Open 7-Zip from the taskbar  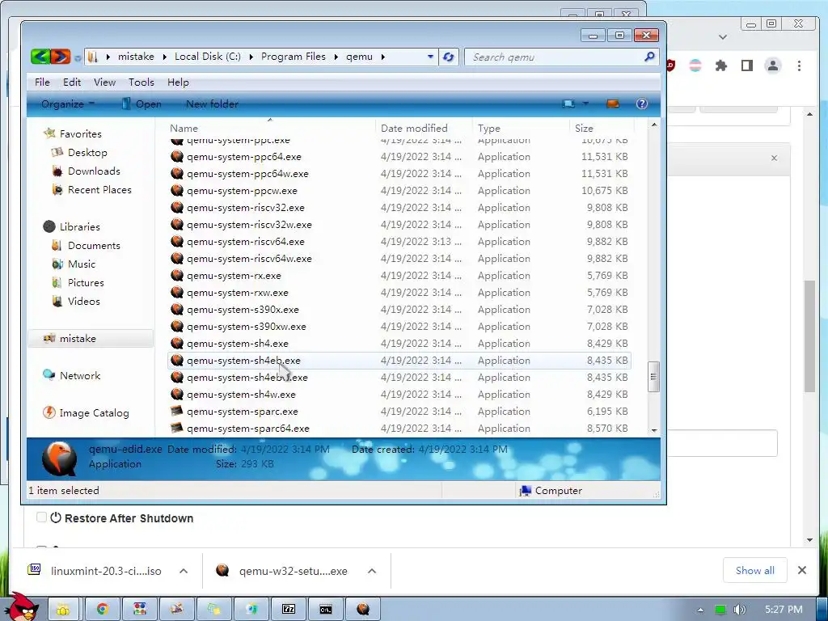coord(289,610)
